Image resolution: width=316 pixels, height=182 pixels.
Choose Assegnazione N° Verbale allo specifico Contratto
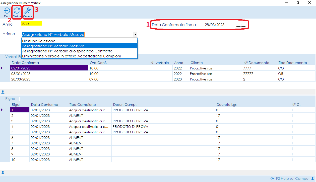click(79, 51)
